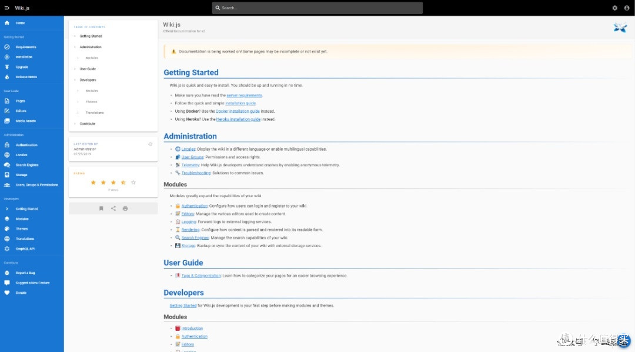
Task: Click the Wiki.js logo at top right
Action: click(620, 28)
